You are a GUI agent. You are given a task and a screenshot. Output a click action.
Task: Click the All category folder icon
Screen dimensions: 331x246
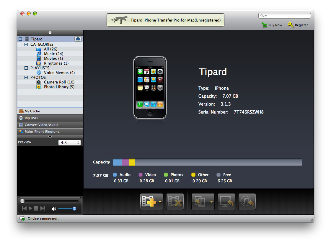tap(39, 49)
